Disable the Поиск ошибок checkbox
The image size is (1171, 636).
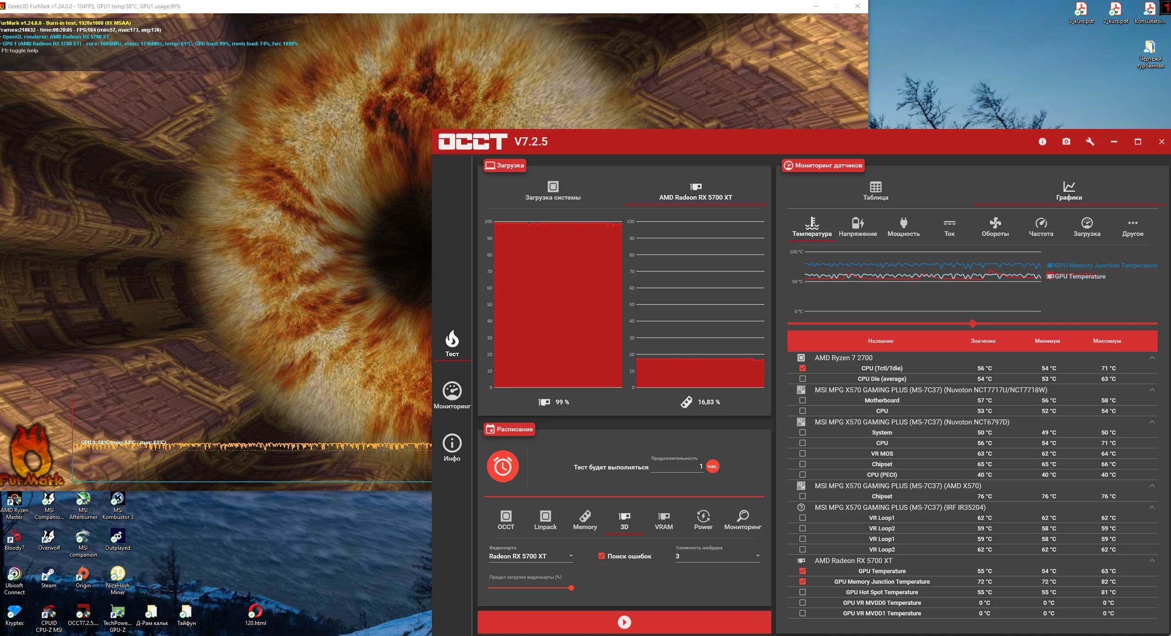(601, 556)
